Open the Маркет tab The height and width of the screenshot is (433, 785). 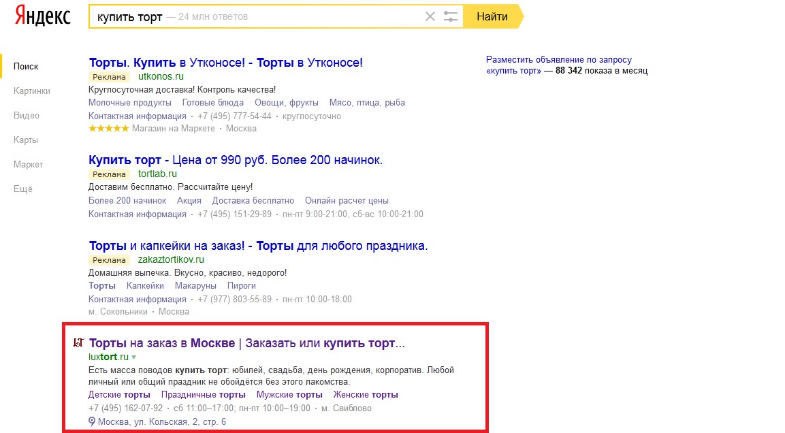pos(28,164)
